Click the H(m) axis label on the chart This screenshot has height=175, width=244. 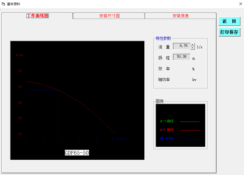(20, 55)
